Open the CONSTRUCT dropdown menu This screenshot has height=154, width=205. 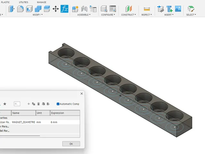(x=128, y=15)
